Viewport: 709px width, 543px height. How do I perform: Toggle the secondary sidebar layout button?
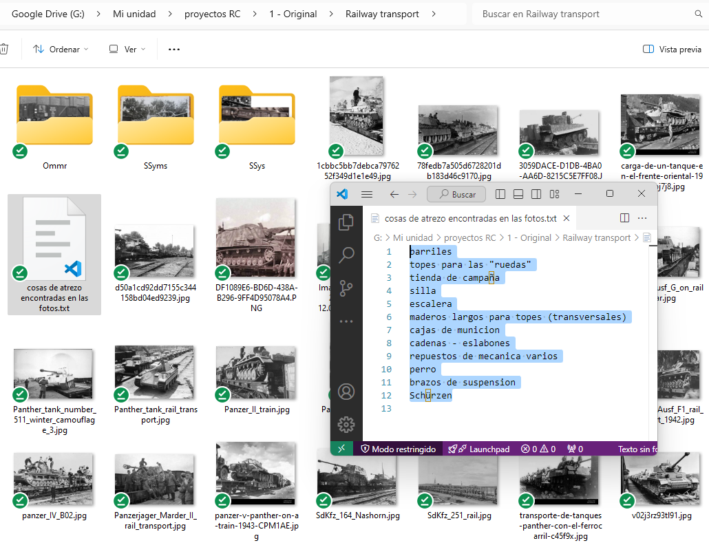tap(536, 194)
